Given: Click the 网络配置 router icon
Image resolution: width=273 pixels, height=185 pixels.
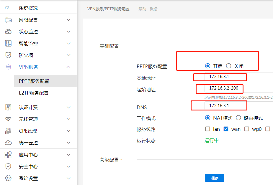Looking at the screenshot, I should [8, 20].
